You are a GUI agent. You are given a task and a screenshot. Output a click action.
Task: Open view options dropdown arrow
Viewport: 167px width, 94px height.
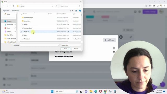tap(73, 11)
